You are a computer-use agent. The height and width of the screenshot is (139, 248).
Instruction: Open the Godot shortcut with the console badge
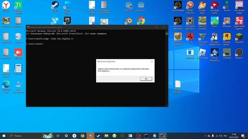coord(129,6)
